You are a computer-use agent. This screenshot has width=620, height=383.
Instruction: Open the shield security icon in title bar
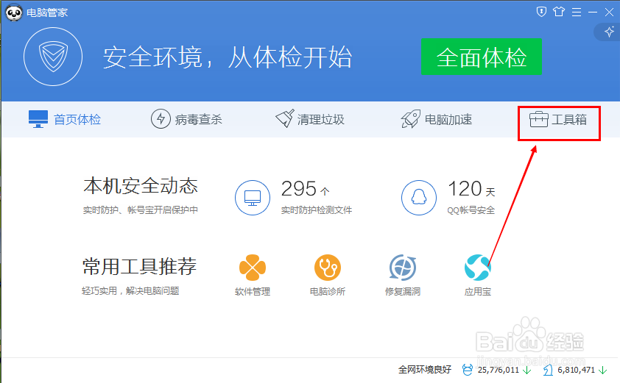tap(541, 12)
